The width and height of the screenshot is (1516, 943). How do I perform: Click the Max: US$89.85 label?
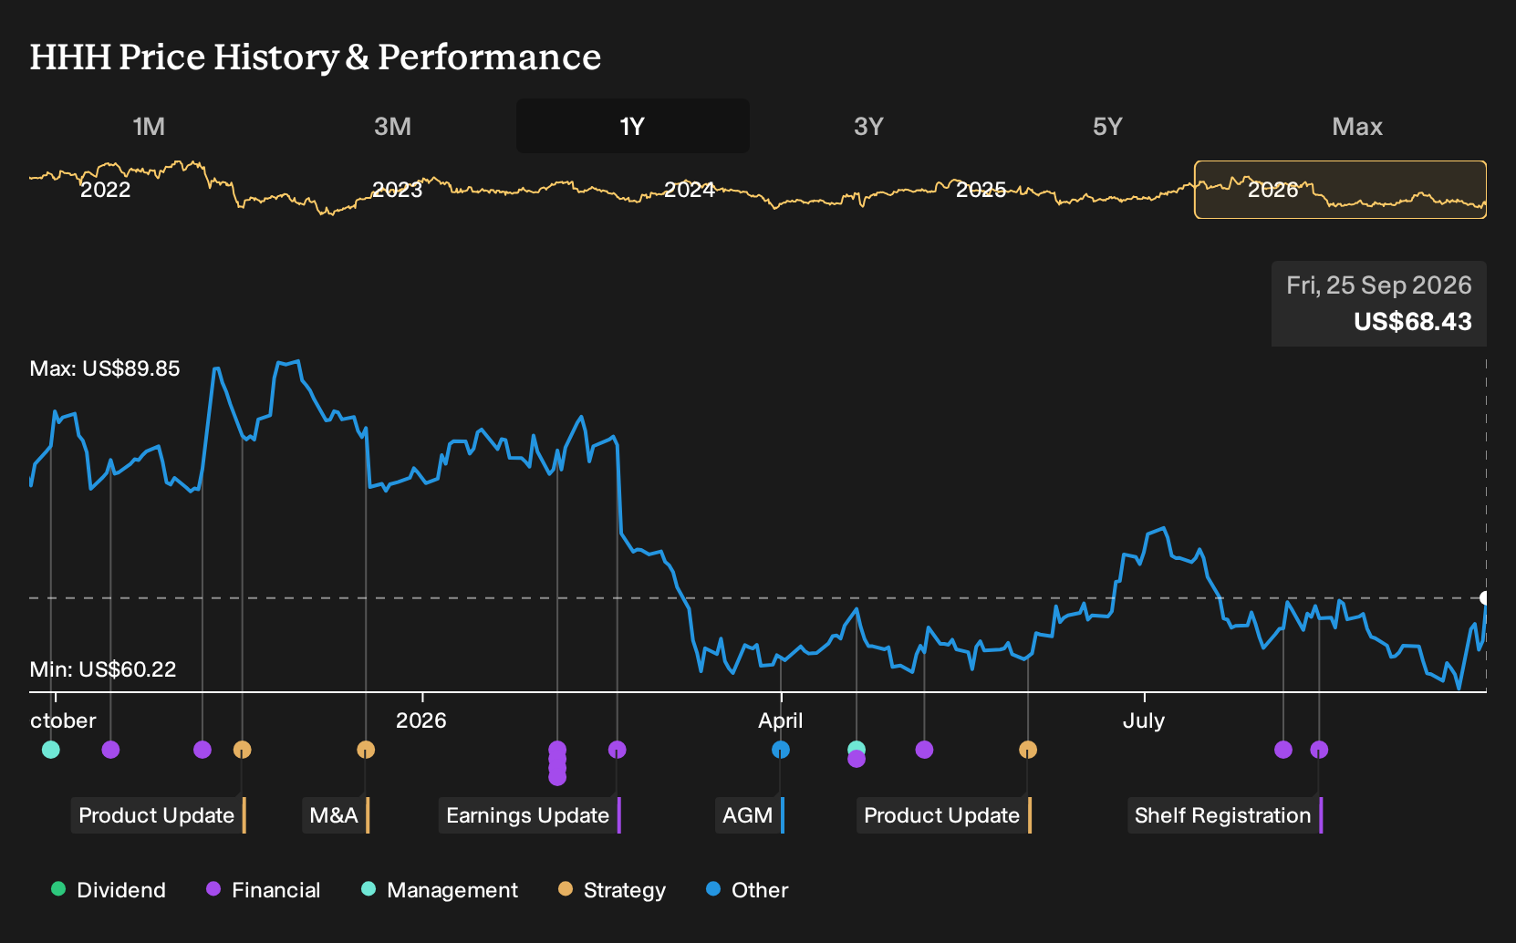[x=105, y=368]
